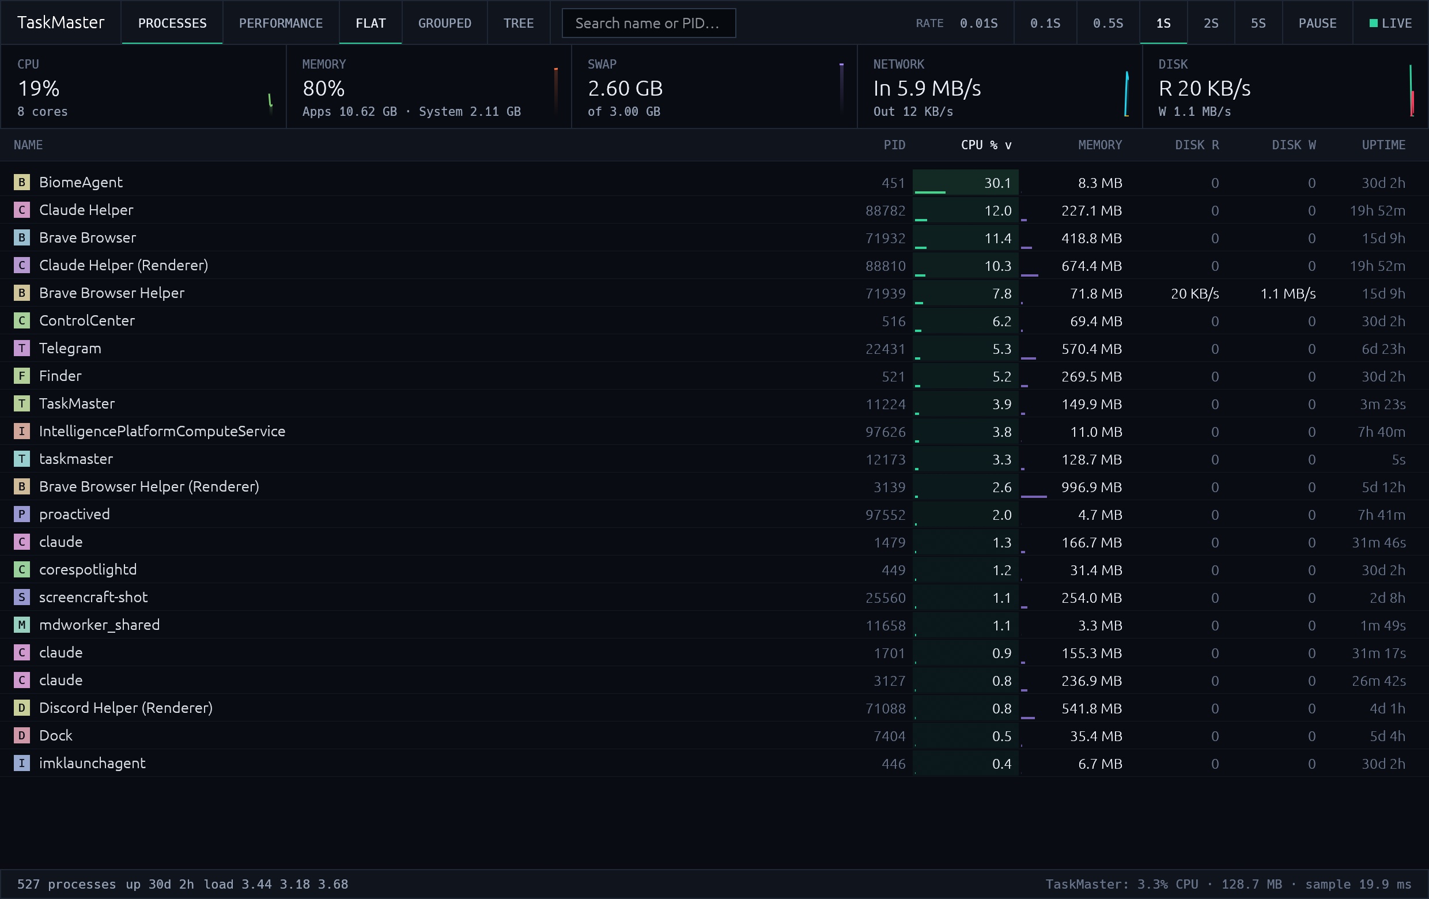Switch to the PERFORMANCE tab
Screen dimensions: 1429x899
tap(281, 23)
